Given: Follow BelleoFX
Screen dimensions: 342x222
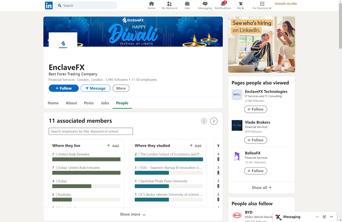Looking at the screenshot, I should (x=255, y=171).
